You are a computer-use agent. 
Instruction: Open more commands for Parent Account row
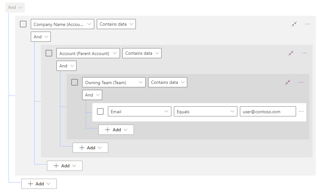304,53
